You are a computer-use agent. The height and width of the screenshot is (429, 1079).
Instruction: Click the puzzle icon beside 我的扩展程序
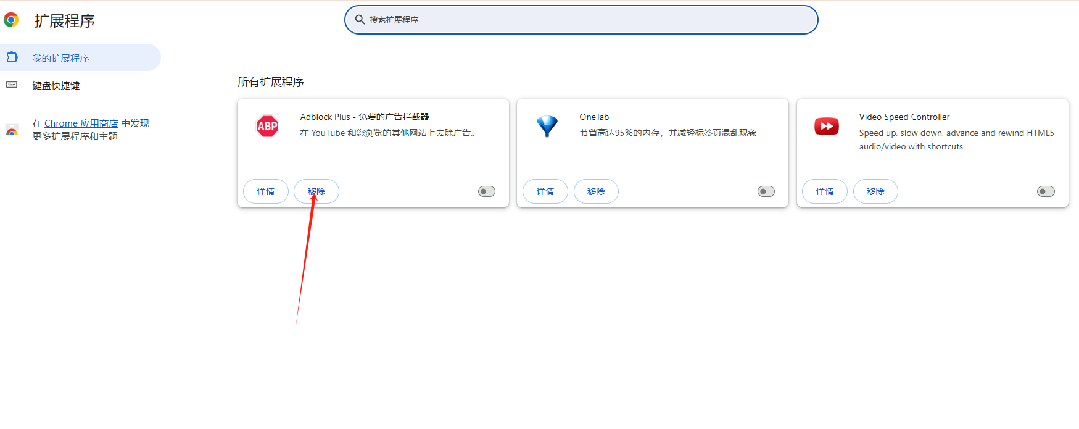(12, 57)
